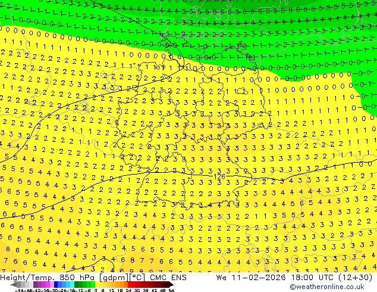Select the cyan legend swatch near -18

pyautogui.click(x=72, y=284)
